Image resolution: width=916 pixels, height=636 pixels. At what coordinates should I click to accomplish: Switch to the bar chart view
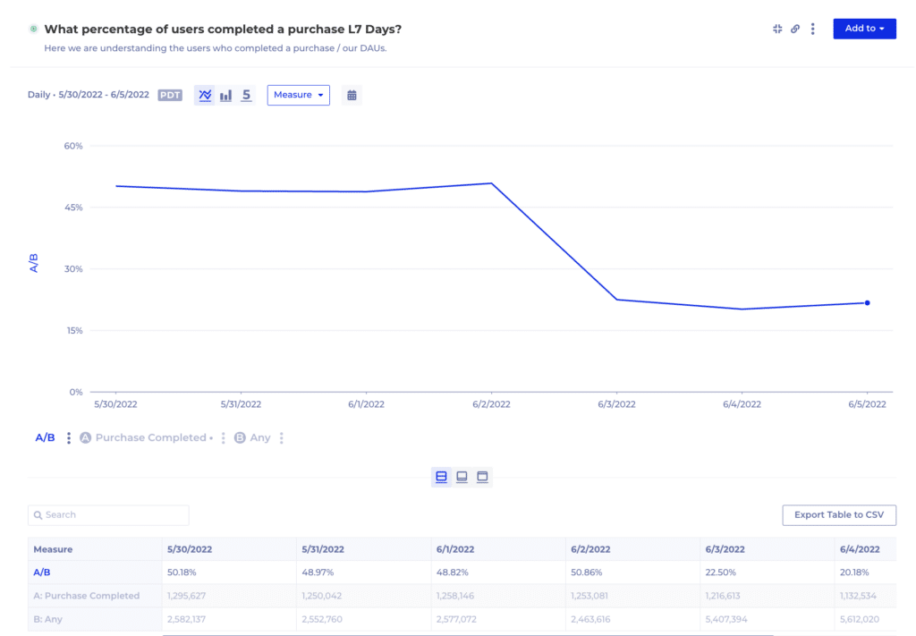pyautogui.click(x=225, y=95)
